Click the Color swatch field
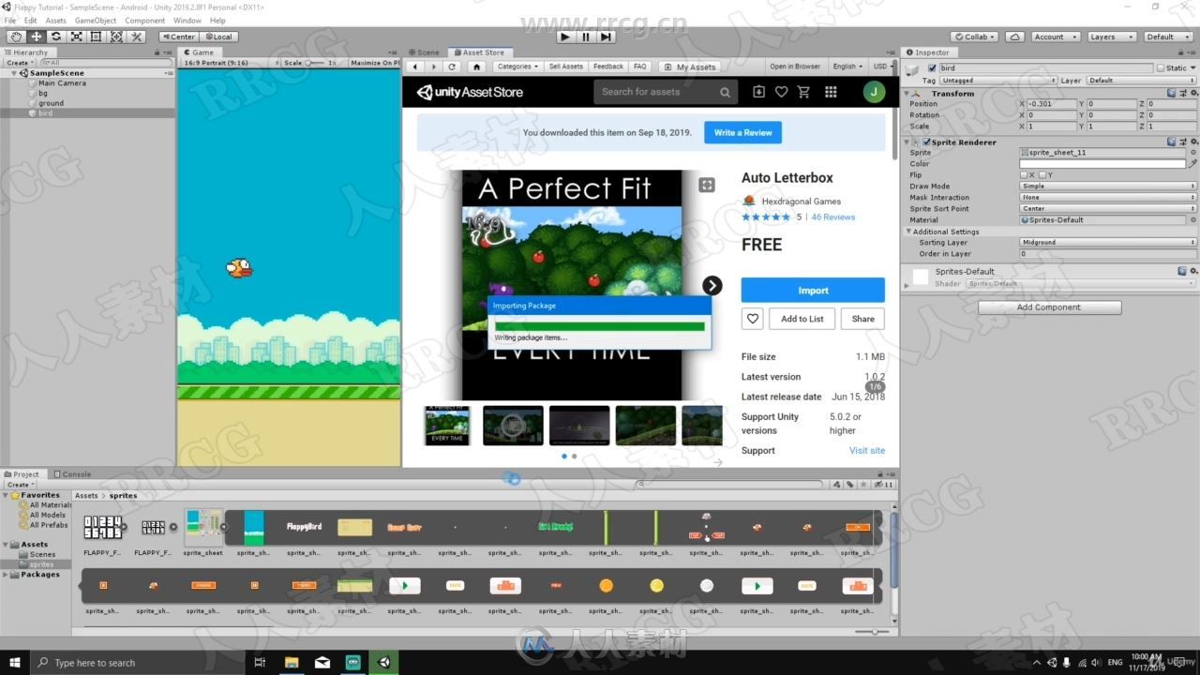This screenshot has width=1200, height=675. [1102, 163]
